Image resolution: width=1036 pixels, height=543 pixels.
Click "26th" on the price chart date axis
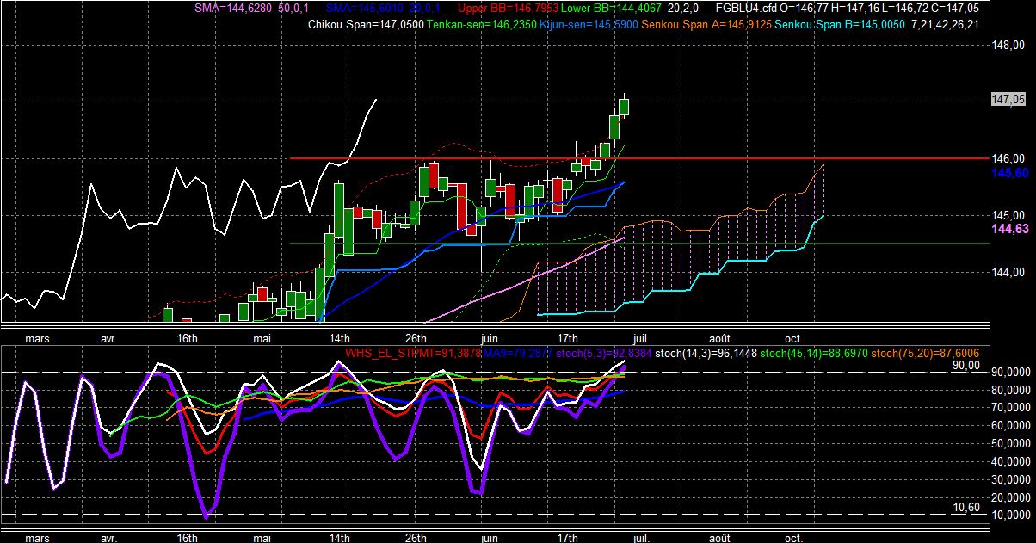[416, 337]
